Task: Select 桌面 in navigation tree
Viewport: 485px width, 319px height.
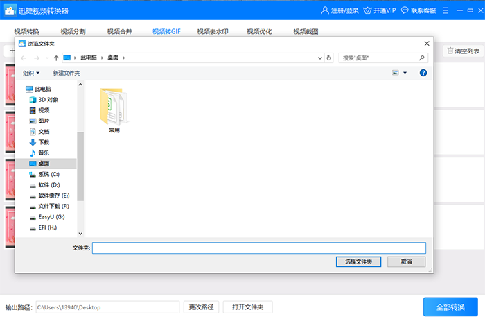Action: pos(46,164)
